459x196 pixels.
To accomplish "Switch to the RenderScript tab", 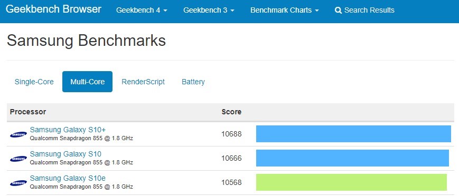I will pos(143,82).
